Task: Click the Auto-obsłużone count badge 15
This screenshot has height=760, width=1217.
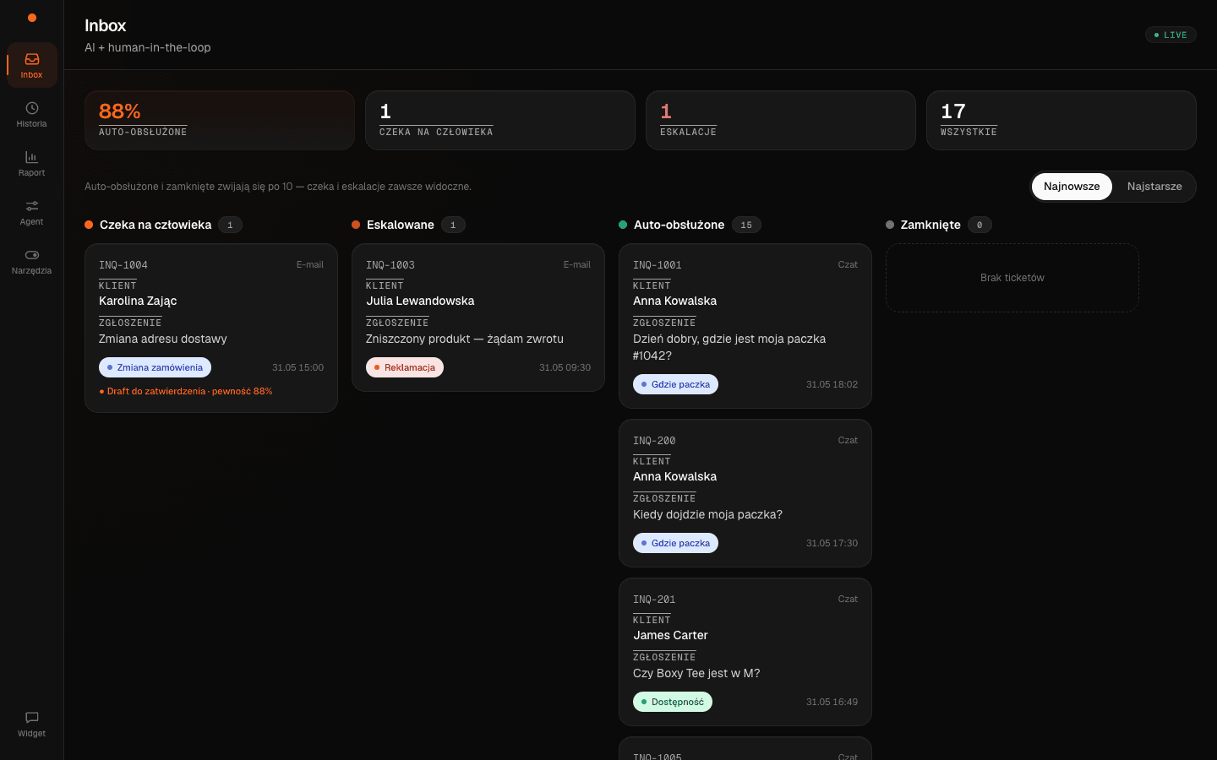Action: (x=746, y=225)
